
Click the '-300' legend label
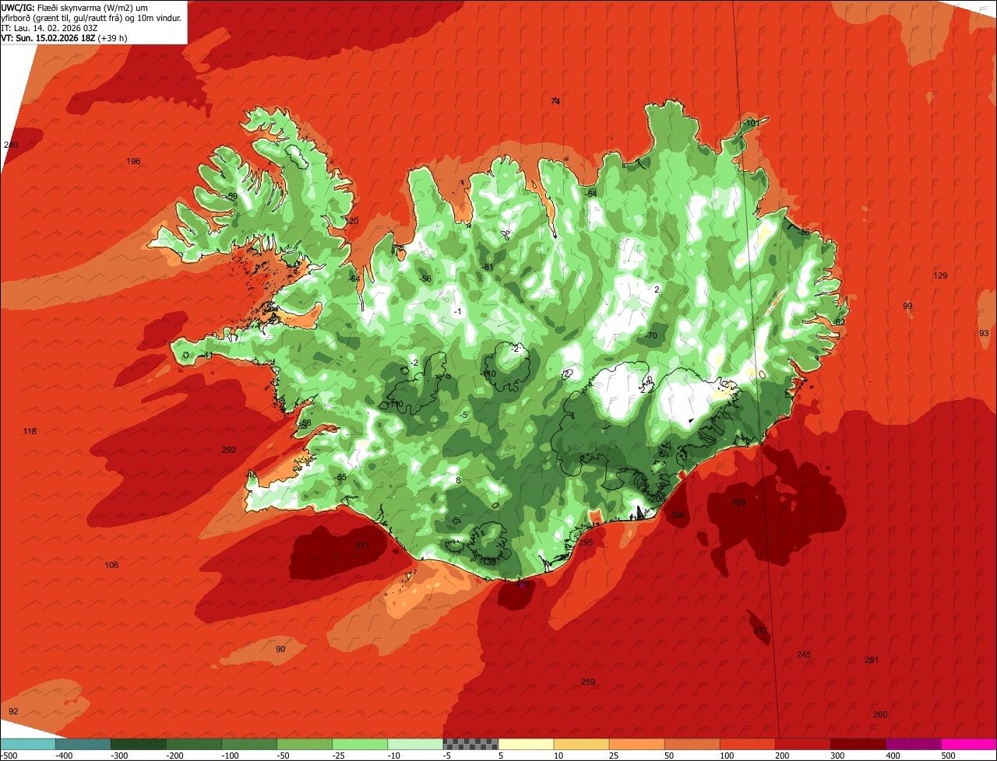119,756
